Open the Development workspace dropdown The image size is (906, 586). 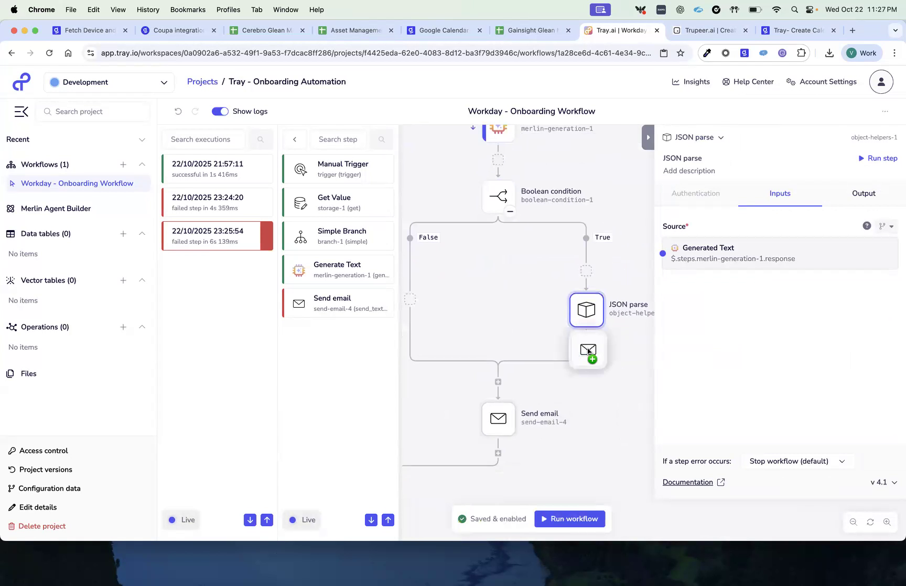coord(109,82)
